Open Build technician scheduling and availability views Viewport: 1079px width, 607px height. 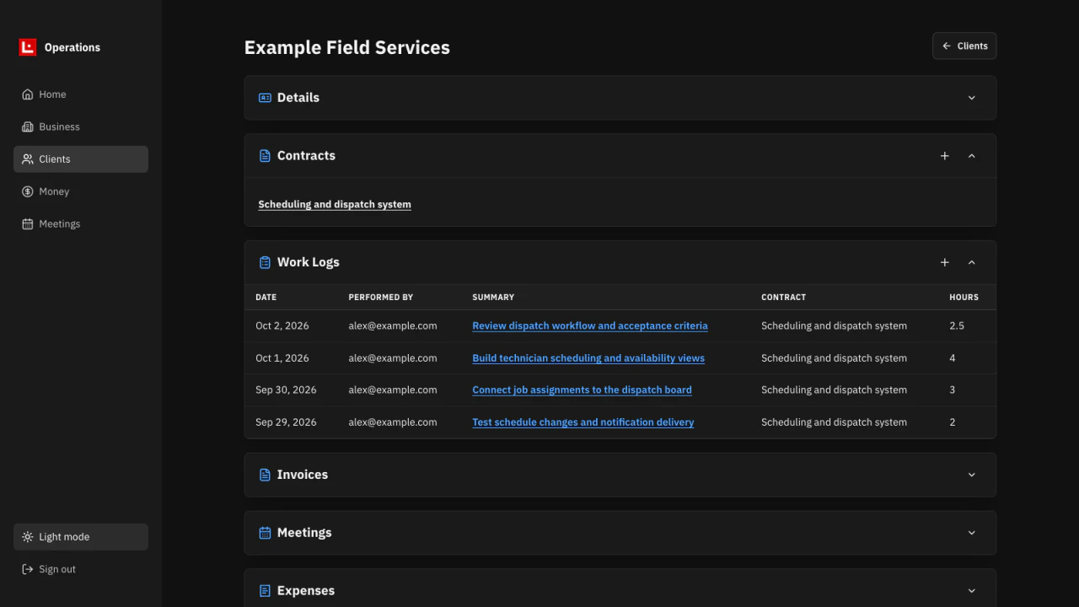click(x=588, y=358)
